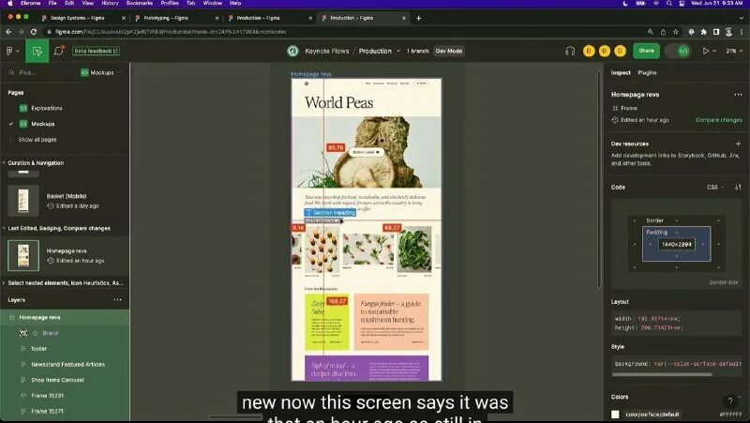Image resolution: width=750 pixels, height=423 pixels.
Task: Click the third yellow D avatar
Action: [620, 51]
